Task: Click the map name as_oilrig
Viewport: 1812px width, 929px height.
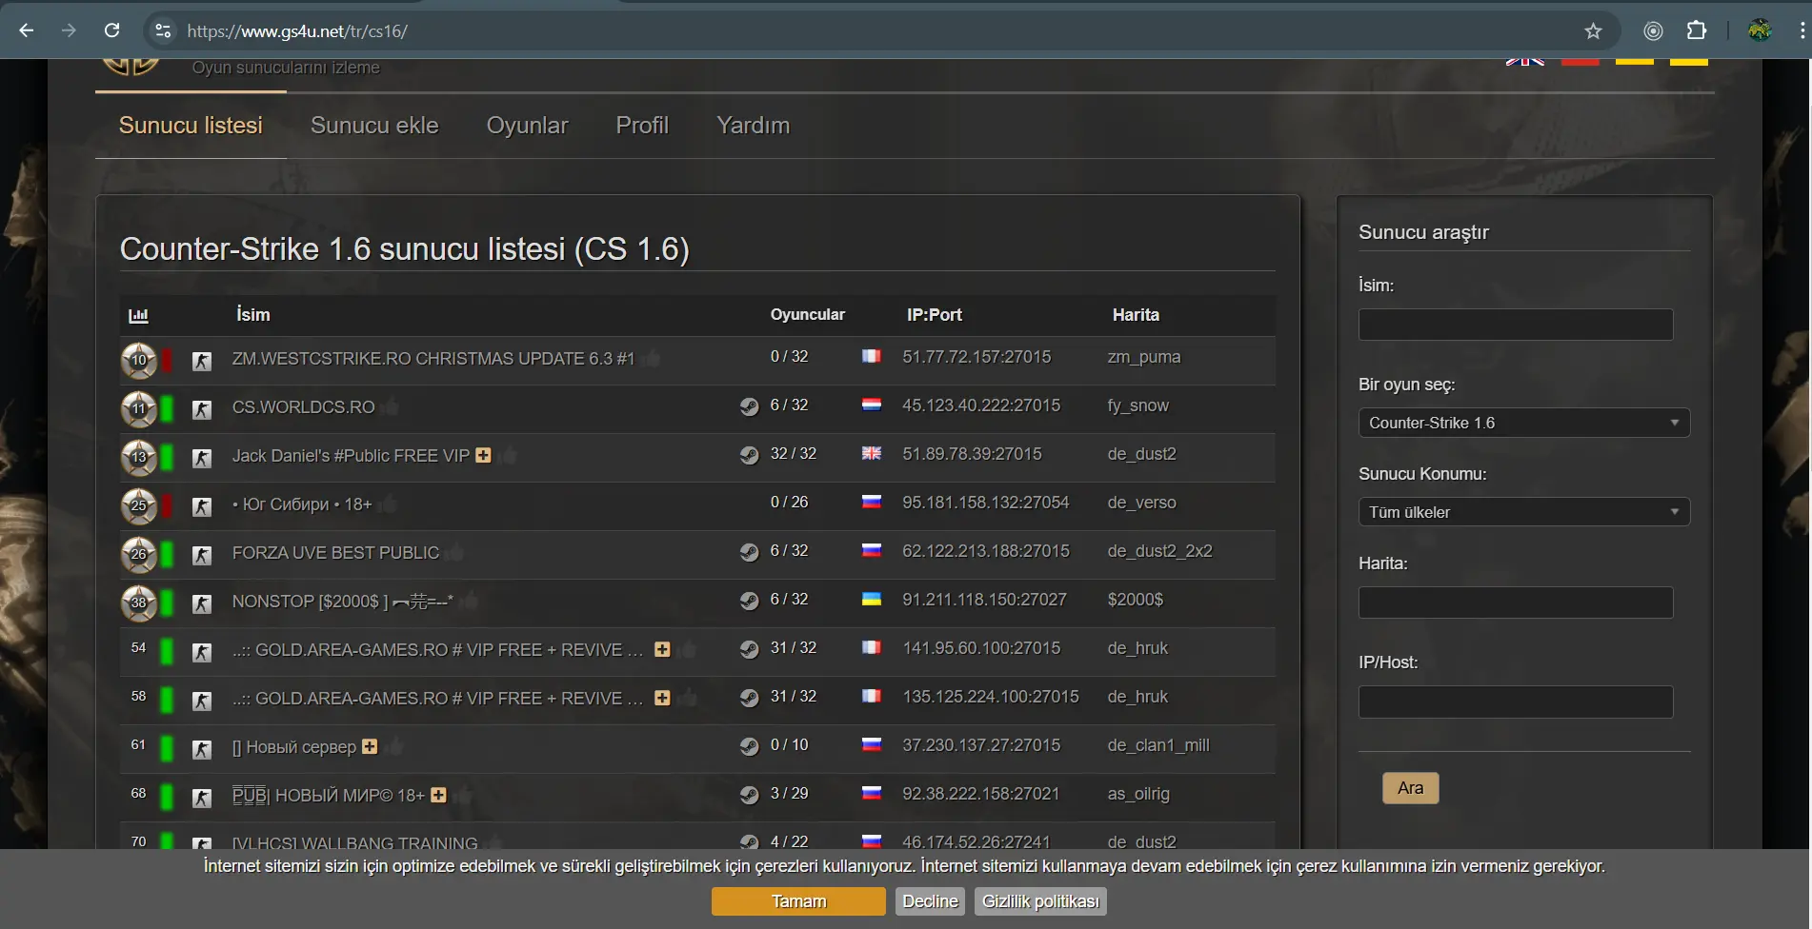Action: click(1138, 794)
